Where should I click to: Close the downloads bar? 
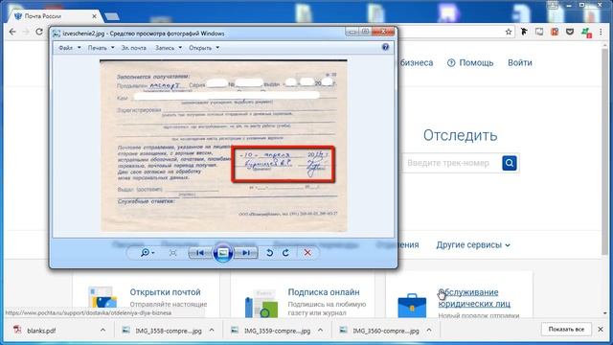pyautogui.click(x=601, y=330)
